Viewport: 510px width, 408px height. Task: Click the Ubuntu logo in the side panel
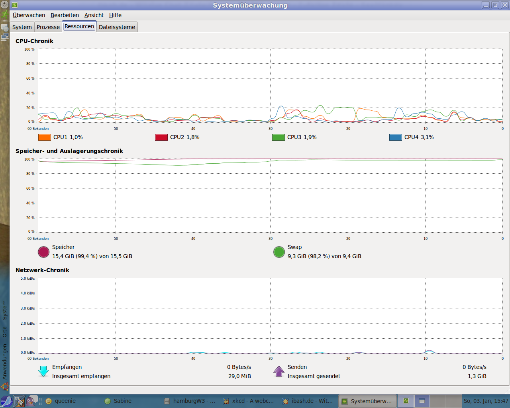tap(5, 386)
